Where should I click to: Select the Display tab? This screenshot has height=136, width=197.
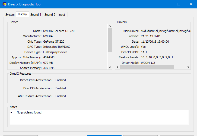pyautogui.click(x=23, y=14)
